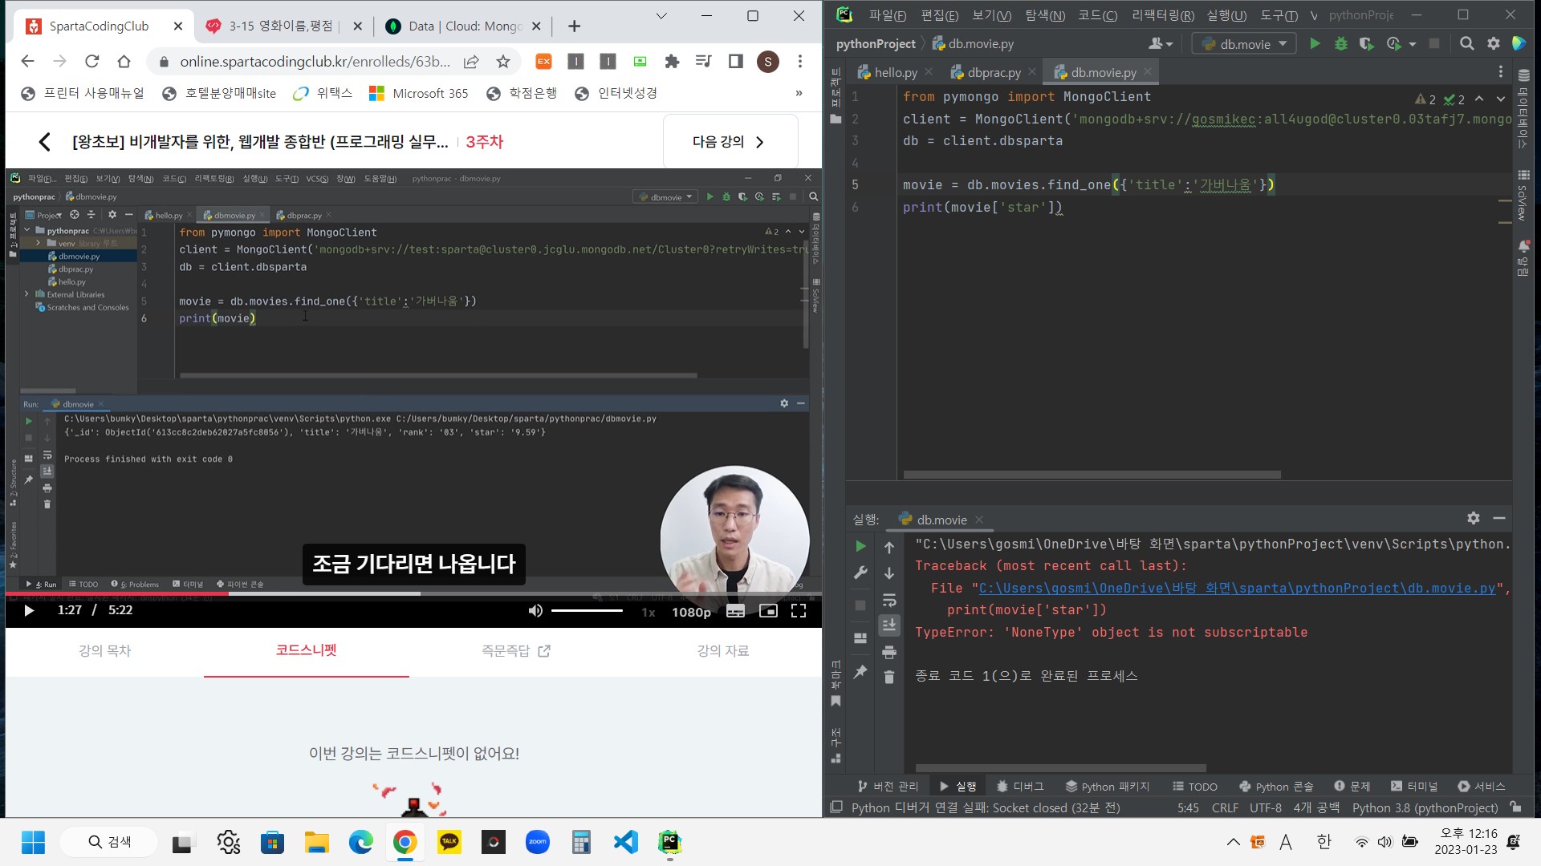Screen dimensions: 1541x866
Task: Open the user account dropdown in PyCharm toolbar
Action: point(1161,44)
